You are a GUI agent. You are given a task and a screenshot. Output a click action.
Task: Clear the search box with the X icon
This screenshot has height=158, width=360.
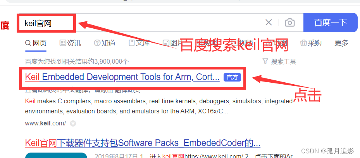269,23
